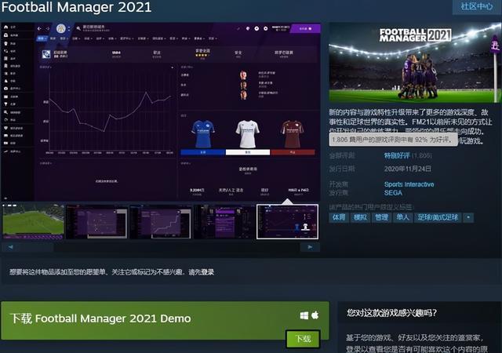
Task: Select the fourth thumbnail with purple dialog
Action: pyautogui.click(x=224, y=222)
